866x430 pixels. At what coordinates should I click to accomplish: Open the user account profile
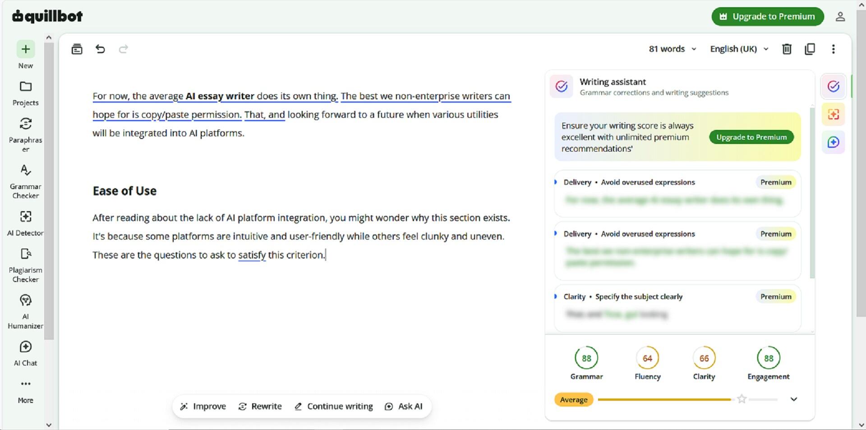[840, 17]
